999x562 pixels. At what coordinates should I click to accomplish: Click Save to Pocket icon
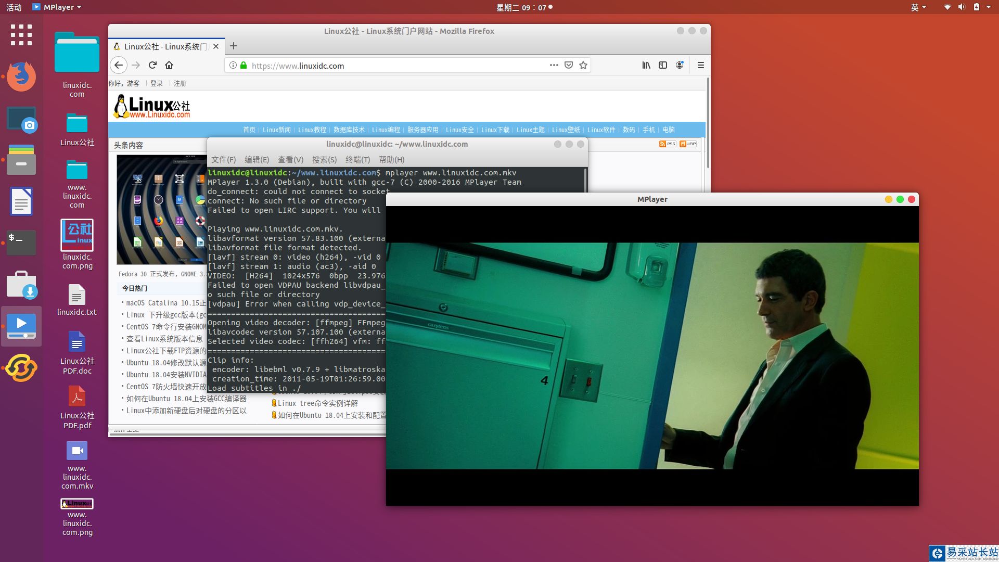point(569,65)
